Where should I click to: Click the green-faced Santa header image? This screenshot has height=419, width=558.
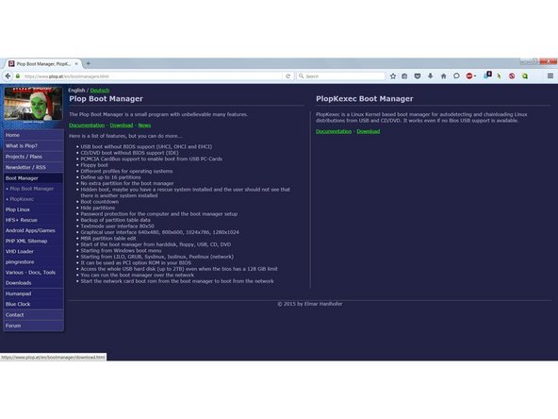33,105
